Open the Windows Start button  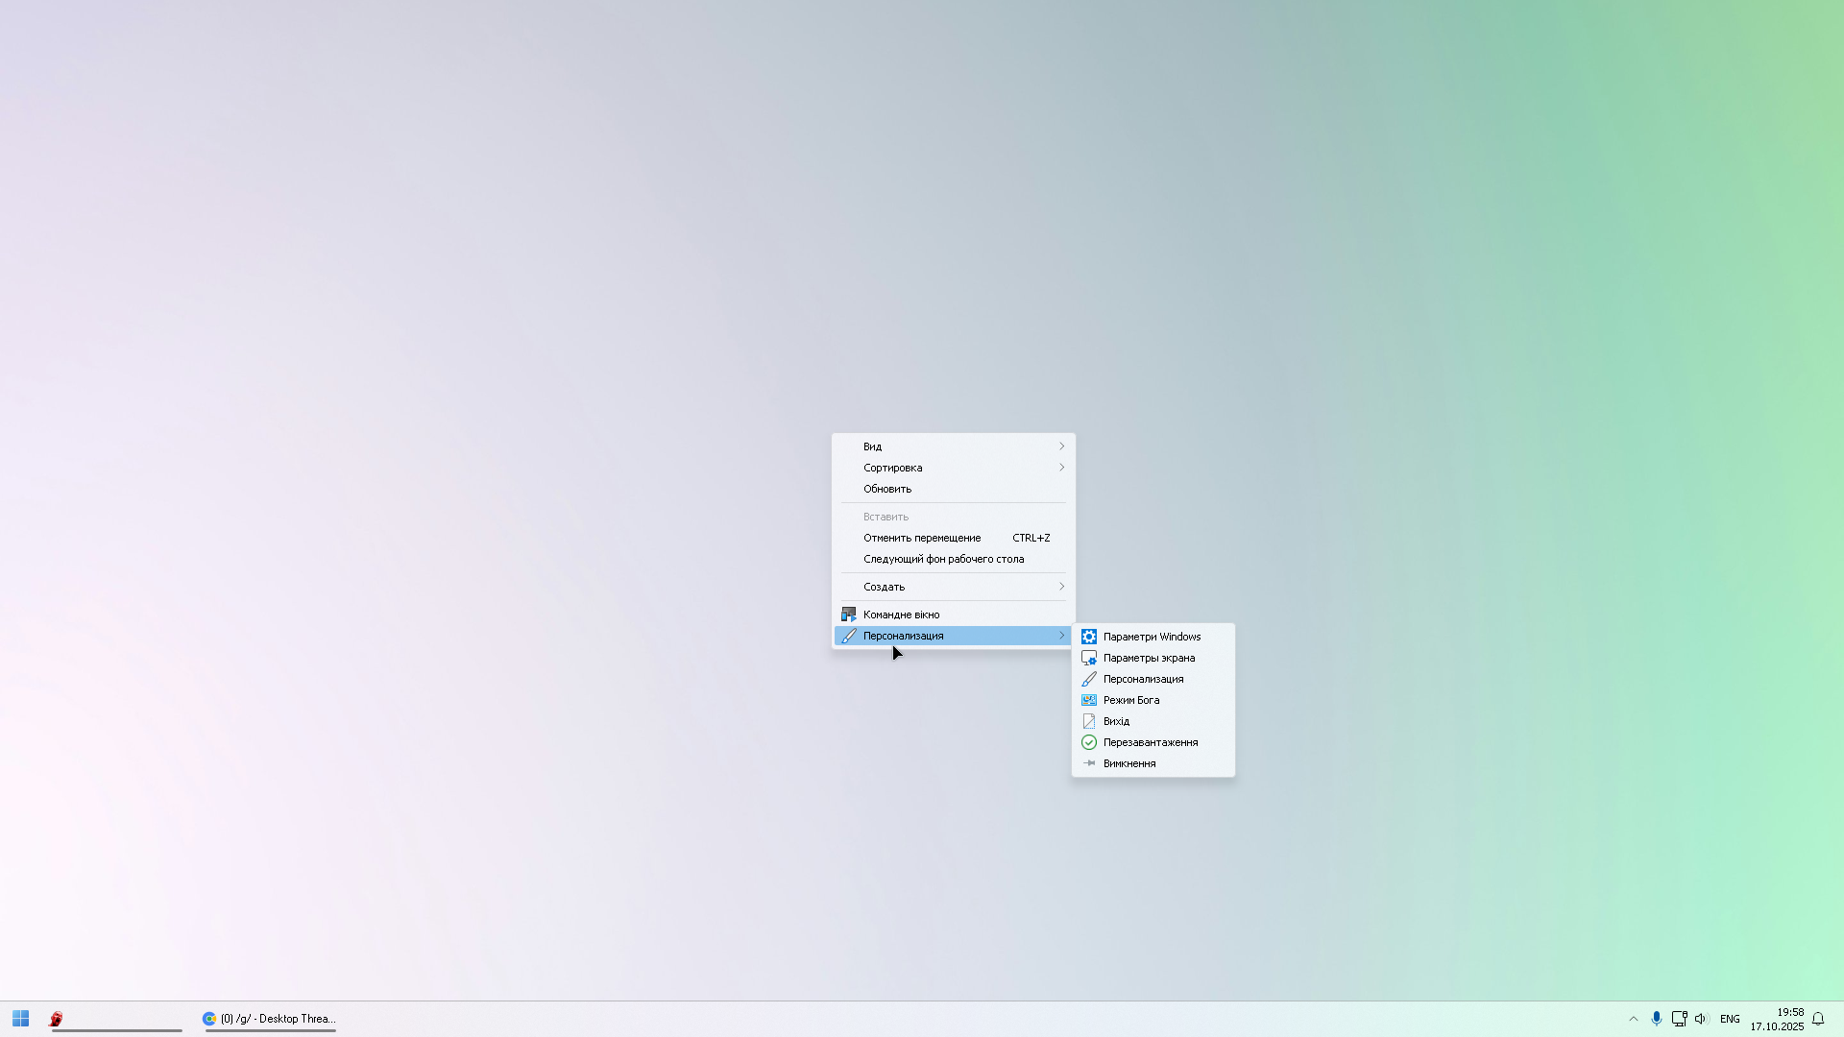point(20,1019)
